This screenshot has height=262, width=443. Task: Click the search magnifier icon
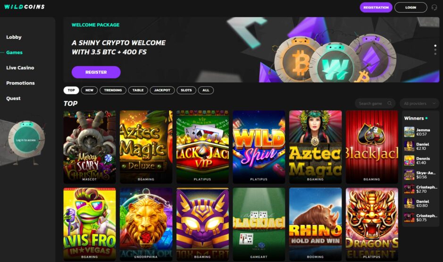390,103
